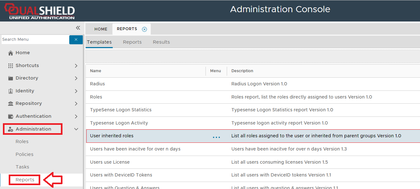Clear the menu search with X button
Viewport: 420px width, 189px height.
pyautogui.click(x=76, y=39)
